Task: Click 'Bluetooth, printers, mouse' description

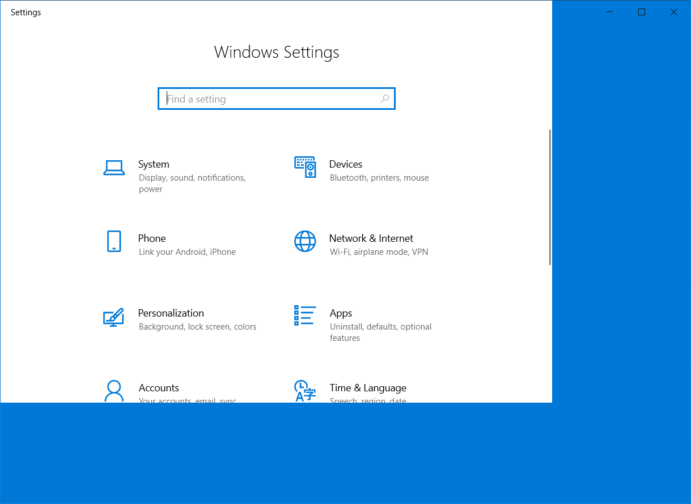Action: tap(379, 178)
